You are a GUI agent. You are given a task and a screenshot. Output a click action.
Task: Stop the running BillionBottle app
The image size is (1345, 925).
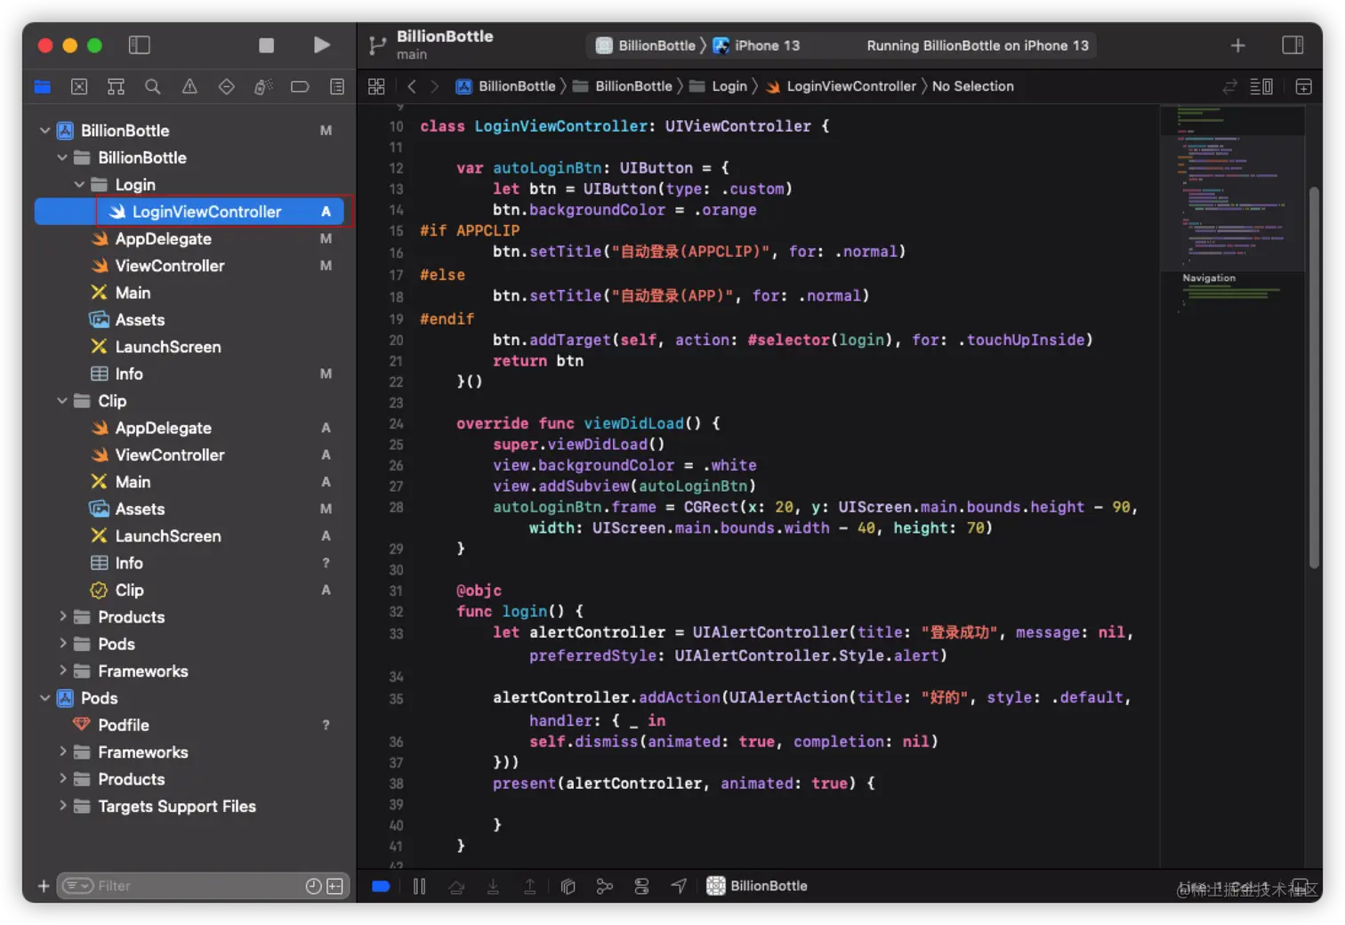[266, 45]
